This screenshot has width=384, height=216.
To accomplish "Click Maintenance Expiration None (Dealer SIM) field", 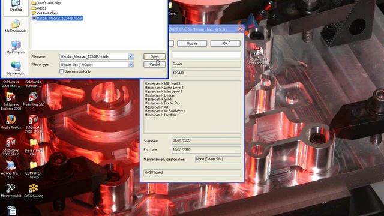I will pyautogui.click(x=218, y=160).
